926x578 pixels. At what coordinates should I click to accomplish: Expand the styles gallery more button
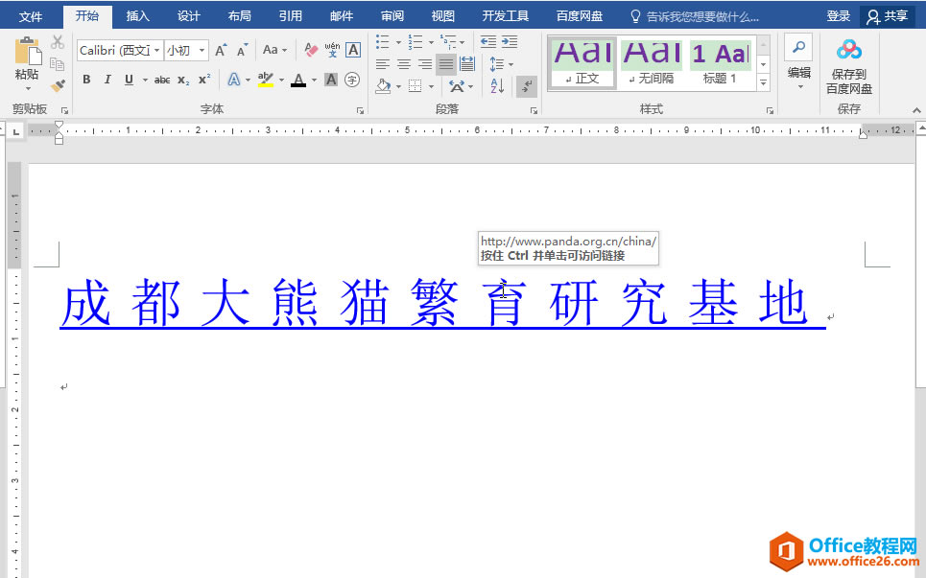click(764, 83)
